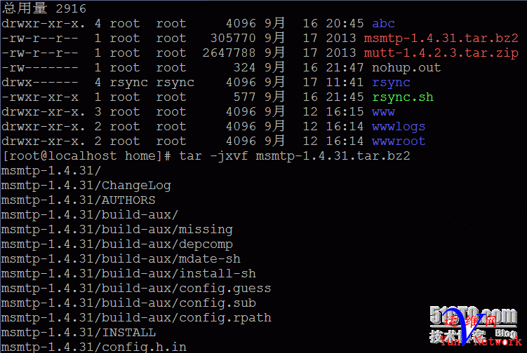Click the blue www directory name

tap(383, 112)
